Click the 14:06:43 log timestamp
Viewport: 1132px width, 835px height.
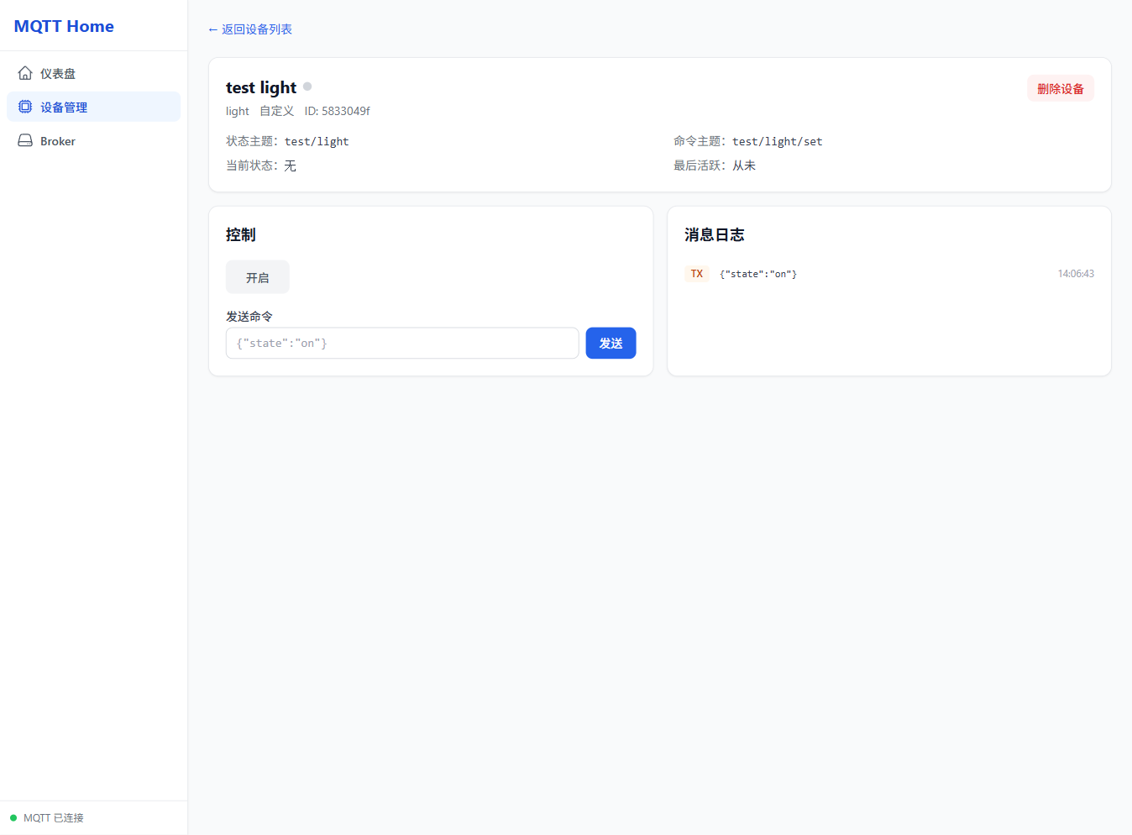point(1075,274)
